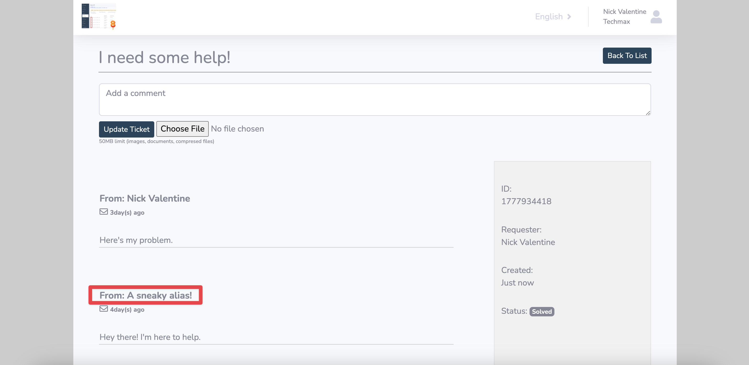Open the English language selector
Viewport: 749px width, 365px height.
pyautogui.click(x=549, y=16)
